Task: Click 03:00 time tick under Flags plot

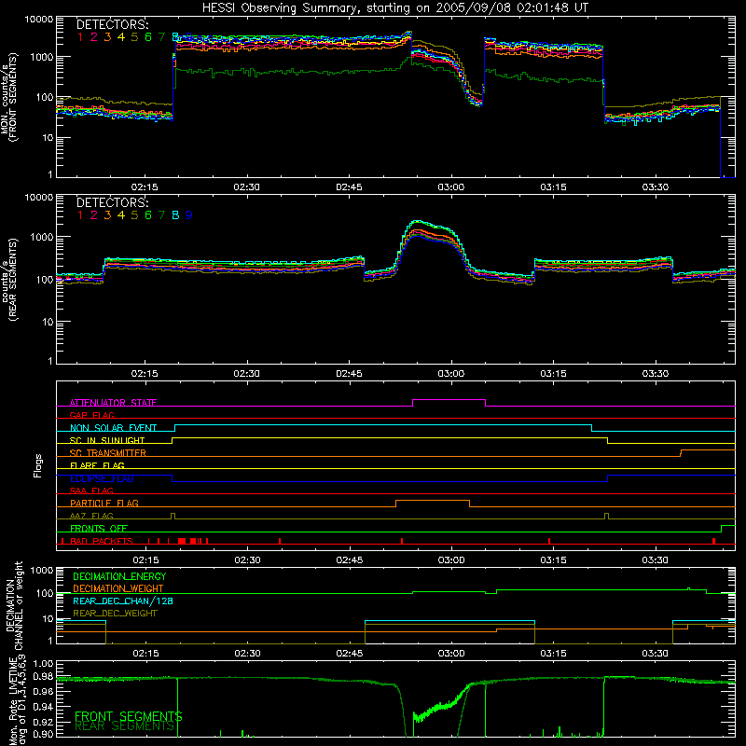Action: (x=451, y=560)
